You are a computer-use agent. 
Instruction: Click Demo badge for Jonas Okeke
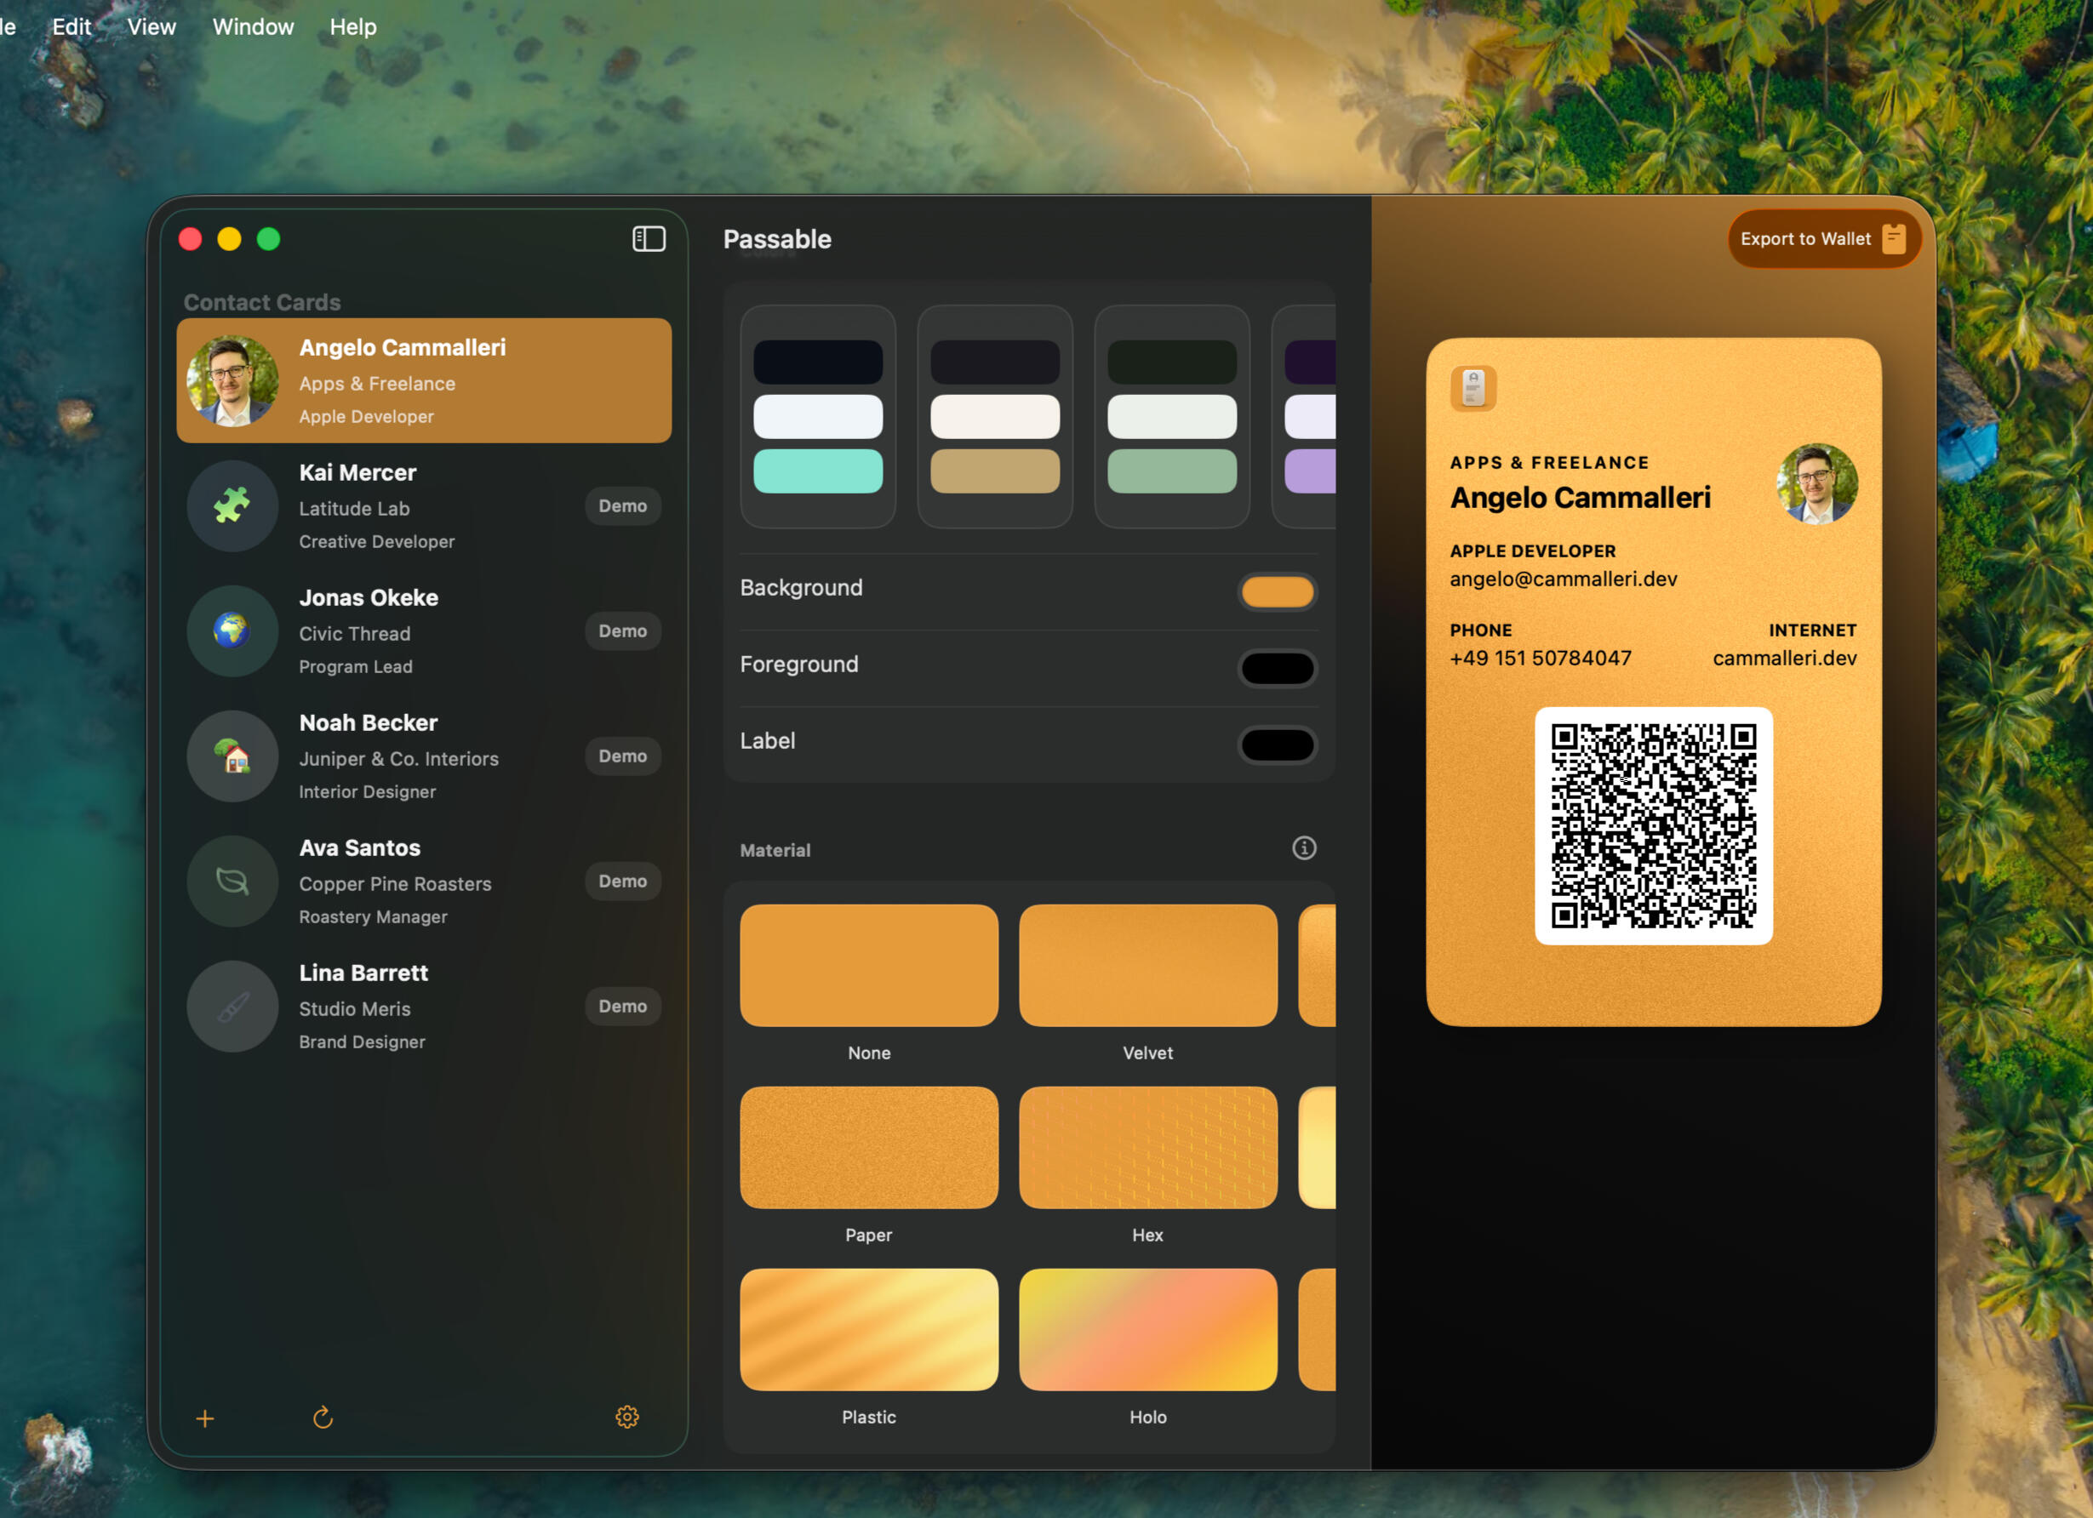coord(623,631)
